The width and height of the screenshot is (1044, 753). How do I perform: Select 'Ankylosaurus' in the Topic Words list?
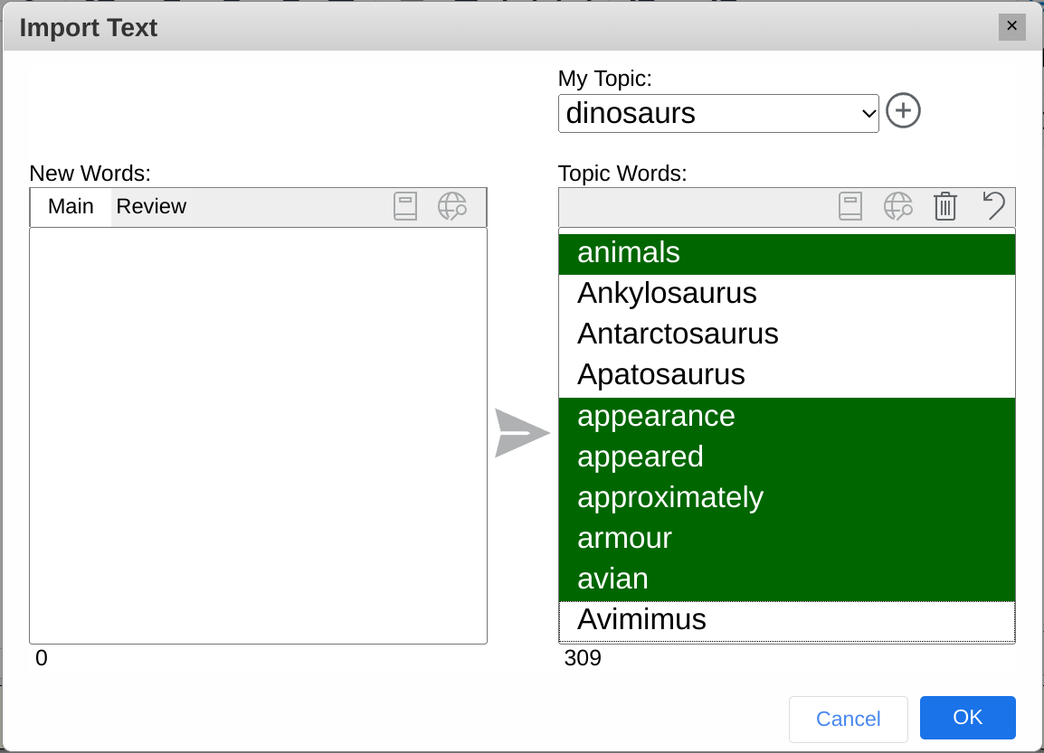point(787,294)
